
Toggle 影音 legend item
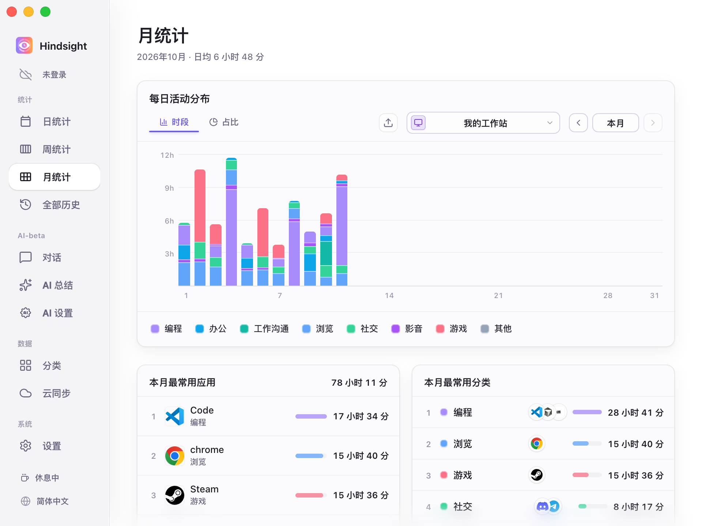(407, 329)
